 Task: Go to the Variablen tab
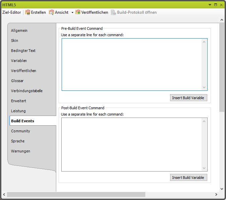point(19,61)
